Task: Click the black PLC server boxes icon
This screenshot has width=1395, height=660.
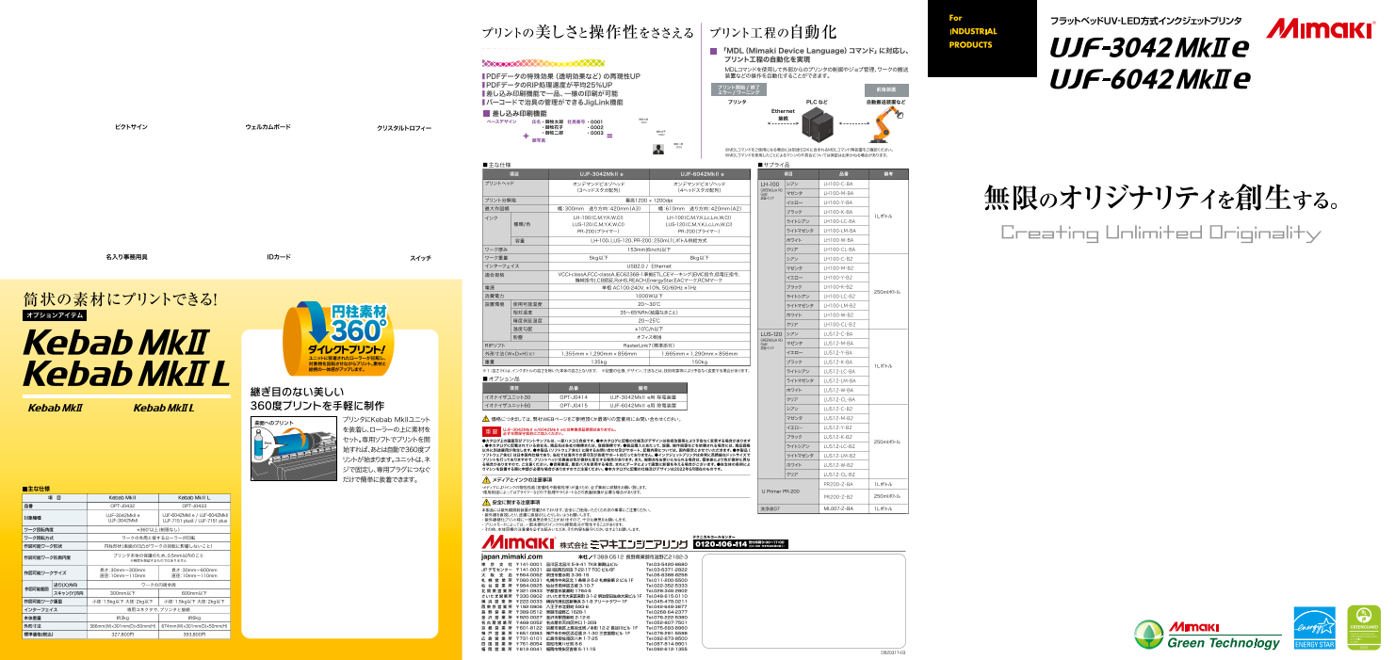Action: [816, 123]
